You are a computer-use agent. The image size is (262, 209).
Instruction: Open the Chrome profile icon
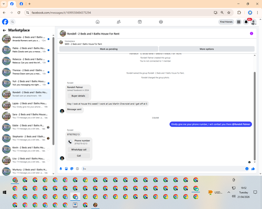(x=250, y=13)
